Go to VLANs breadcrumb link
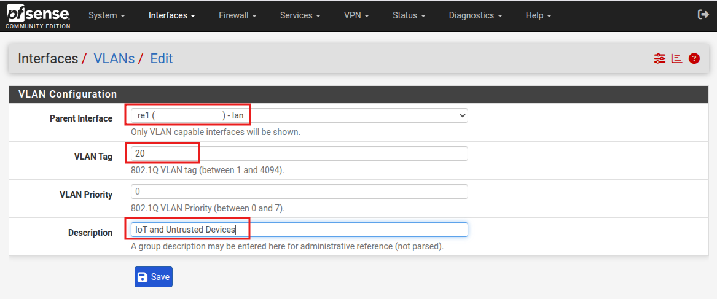The height and width of the screenshot is (299, 717). point(114,58)
